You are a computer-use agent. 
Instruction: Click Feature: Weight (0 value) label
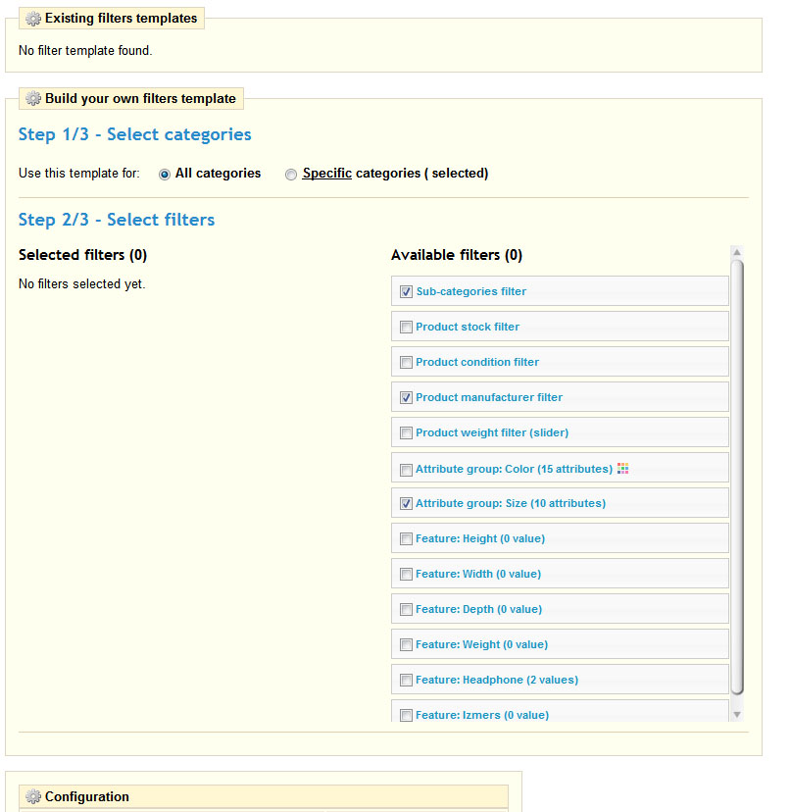click(x=482, y=644)
